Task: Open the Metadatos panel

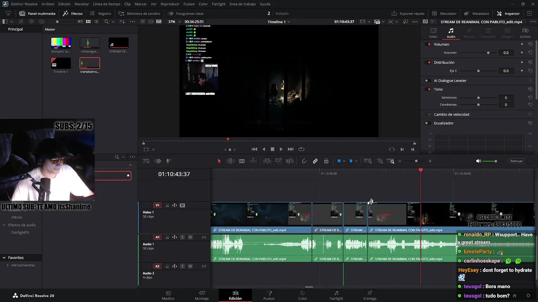Action: tap(477, 13)
